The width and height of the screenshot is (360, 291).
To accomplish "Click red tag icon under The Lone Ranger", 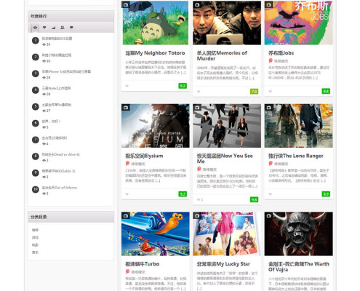I will pyautogui.click(x=271, y=164).
